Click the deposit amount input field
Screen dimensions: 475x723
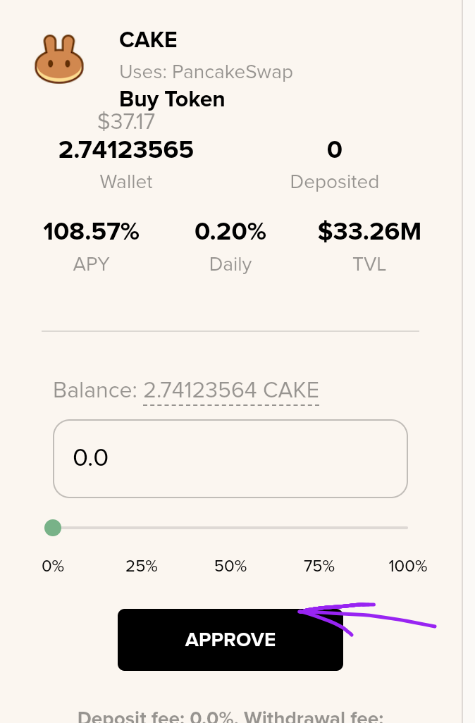point(230,458)
